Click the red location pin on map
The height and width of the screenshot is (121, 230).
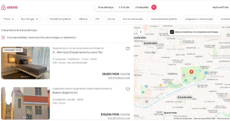191,72
